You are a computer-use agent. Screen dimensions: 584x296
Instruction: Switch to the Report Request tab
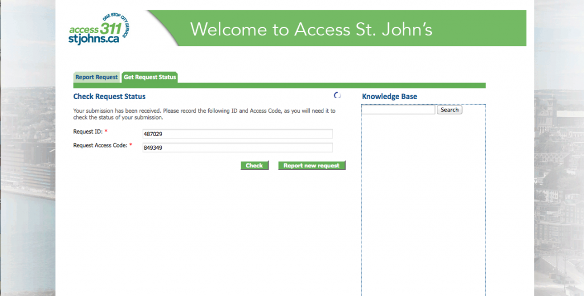(96, 77)
